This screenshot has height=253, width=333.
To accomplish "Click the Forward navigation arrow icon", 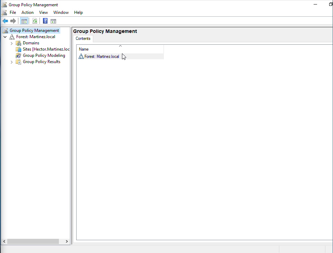I will pyautogui.click(x=13, y=21).
